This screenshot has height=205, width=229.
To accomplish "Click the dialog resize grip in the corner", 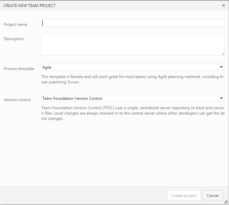I will 226,202.
